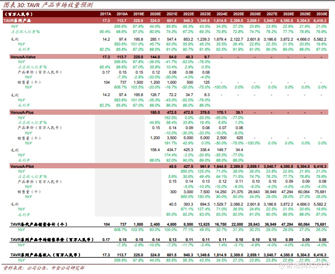Select the Pilot sales YoY value 900.0%

(x=187, y=197)
